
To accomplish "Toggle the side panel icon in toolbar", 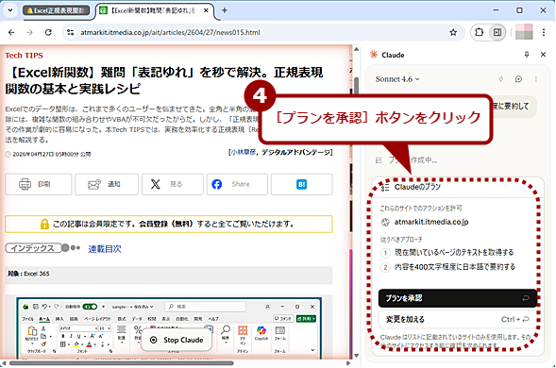I will pyautogui.click(x=497, y=32).
